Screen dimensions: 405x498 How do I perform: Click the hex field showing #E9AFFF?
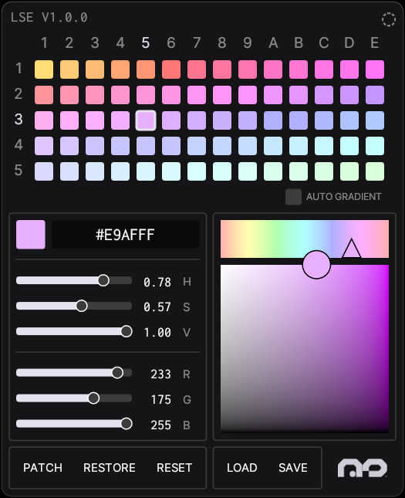126,235
